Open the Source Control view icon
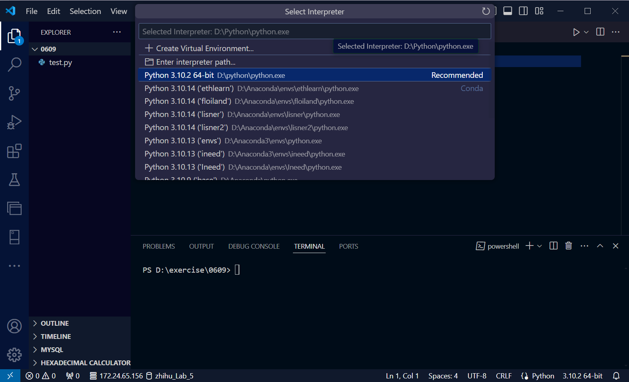Screen dimensions: 629x382 click(x=14, y=93)
